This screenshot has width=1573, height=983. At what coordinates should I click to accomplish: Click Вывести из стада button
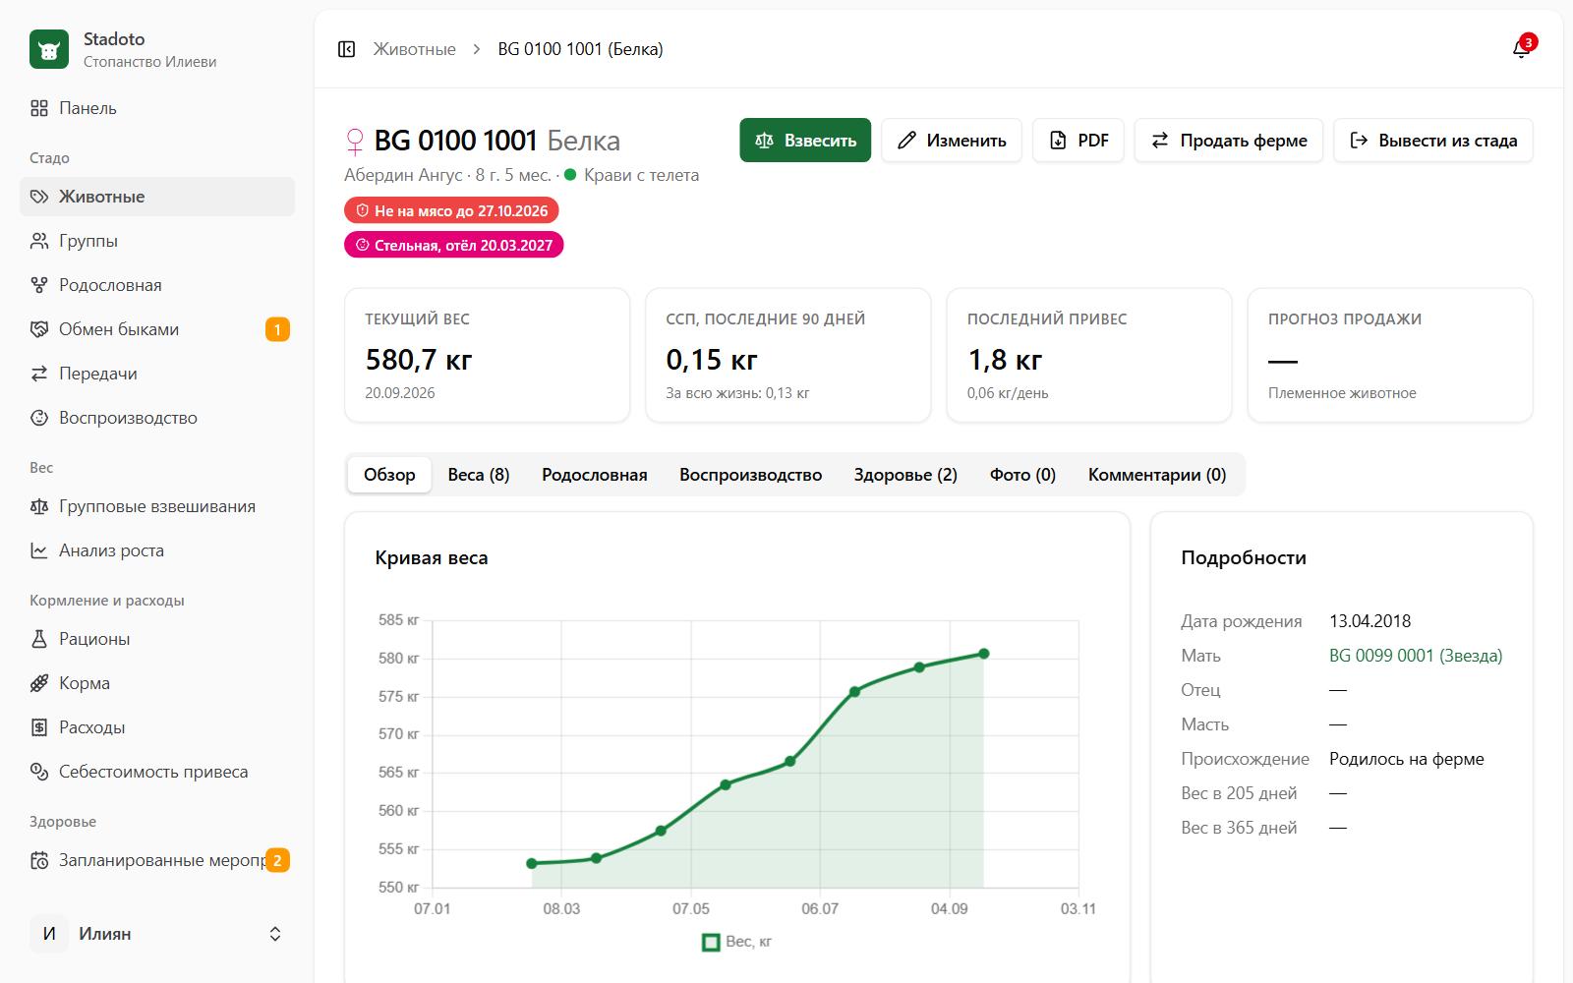(x=1433, y=141)
